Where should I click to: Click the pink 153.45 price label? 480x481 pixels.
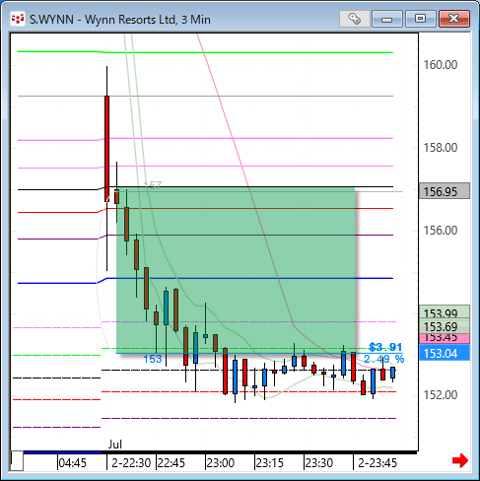(x=445, y=338)
